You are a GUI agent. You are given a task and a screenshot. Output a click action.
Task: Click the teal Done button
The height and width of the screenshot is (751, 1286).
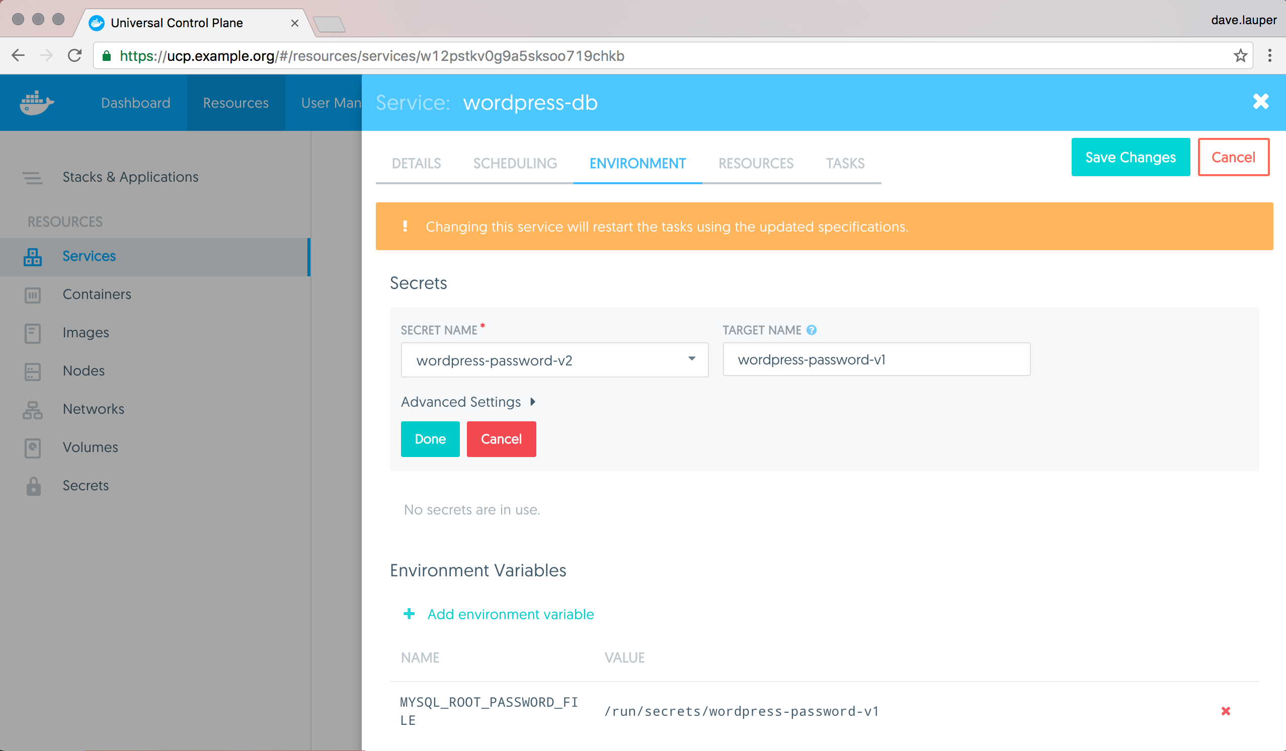point(430,439)
